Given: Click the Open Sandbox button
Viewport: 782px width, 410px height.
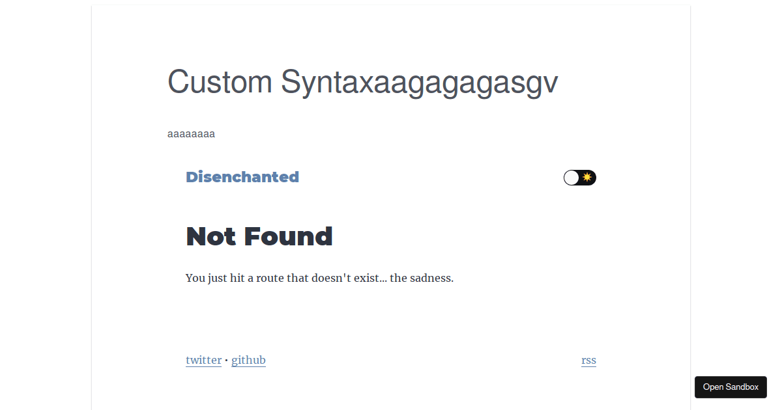Looking at the screenshot, I should [x=731, y=387].
